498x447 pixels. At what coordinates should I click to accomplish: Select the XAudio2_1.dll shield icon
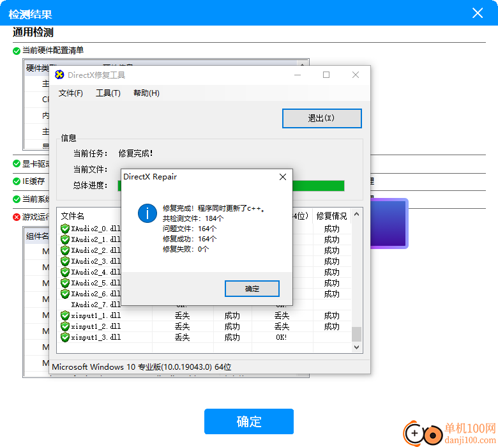click(64, 239)
